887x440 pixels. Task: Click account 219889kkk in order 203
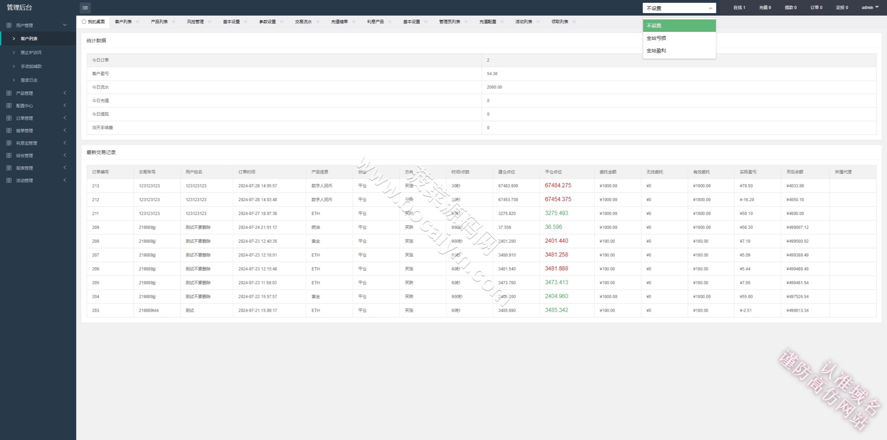pyautogui.click(x=149, y=311)
